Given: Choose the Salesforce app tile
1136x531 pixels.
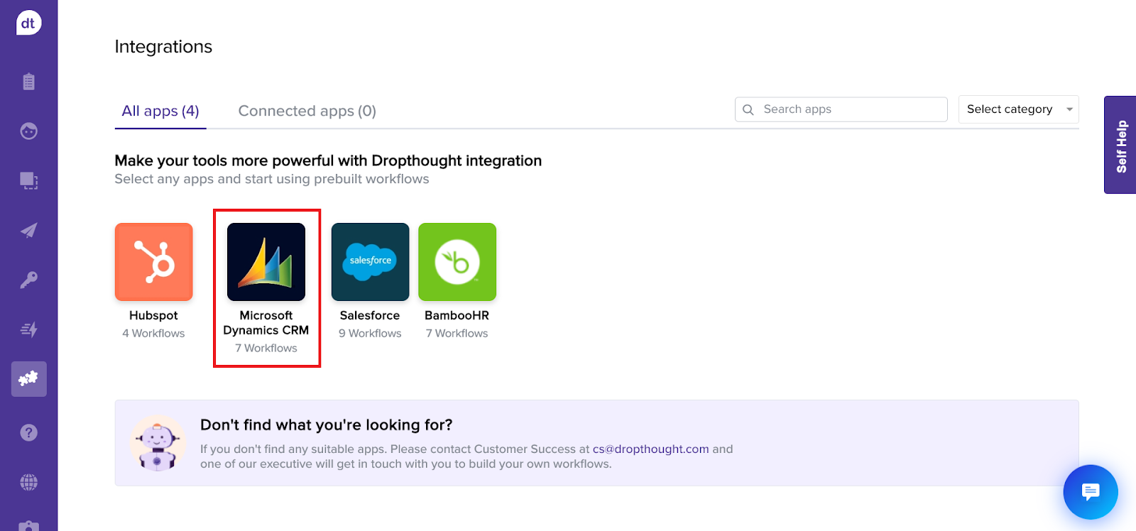Looking at the screenshot, I should [x=370, y=263].
